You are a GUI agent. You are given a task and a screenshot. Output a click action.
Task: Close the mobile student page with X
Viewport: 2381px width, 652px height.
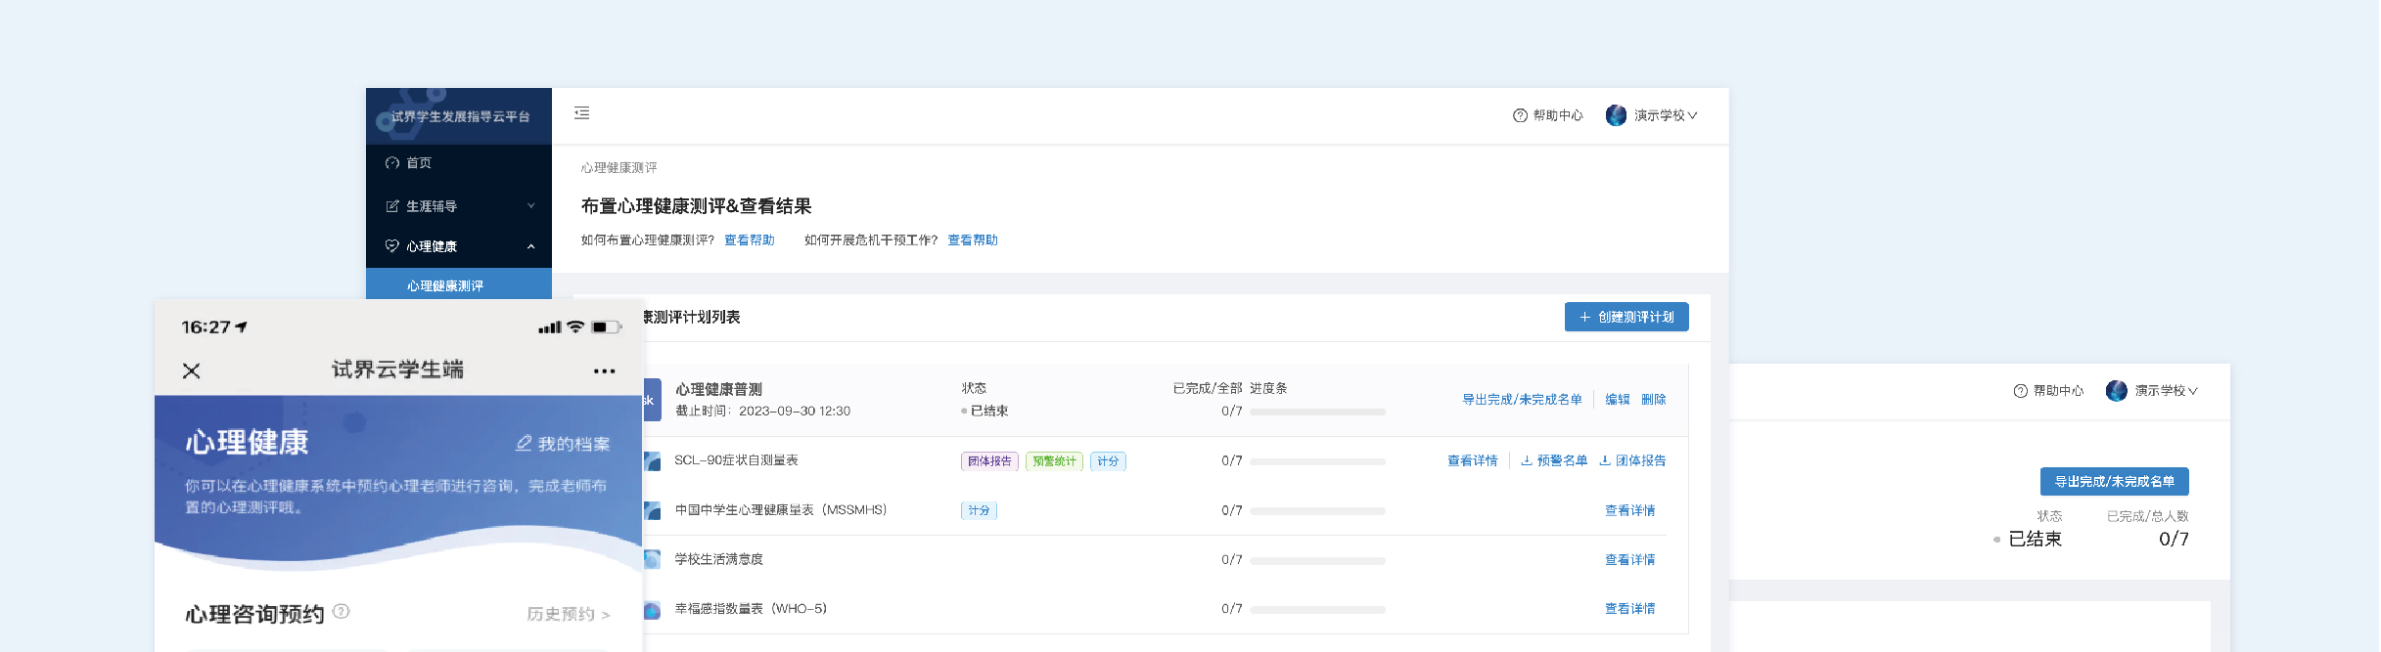[192, 370]
